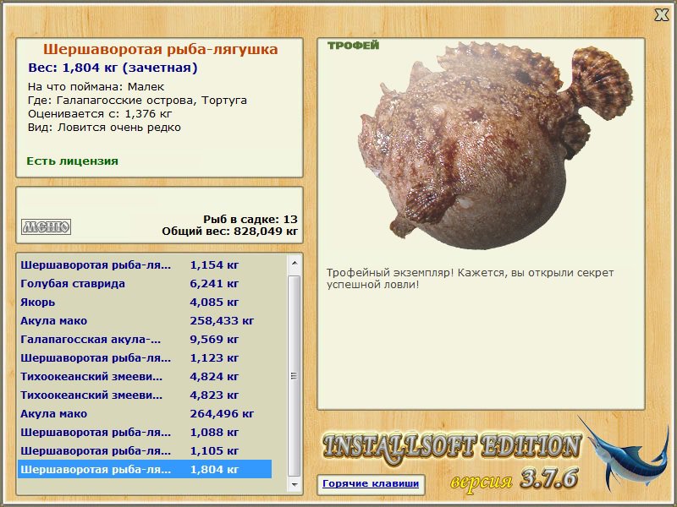Click the scroll up arrow of fish list

pyautogui.click(x=294, y=263)
